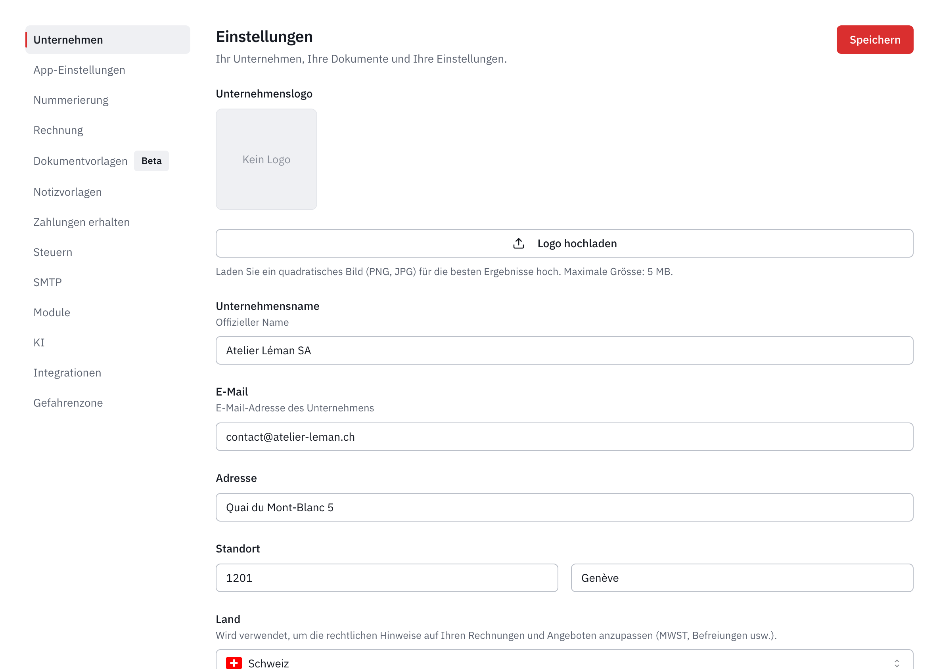Open SMTP settings

click(48, 282)
